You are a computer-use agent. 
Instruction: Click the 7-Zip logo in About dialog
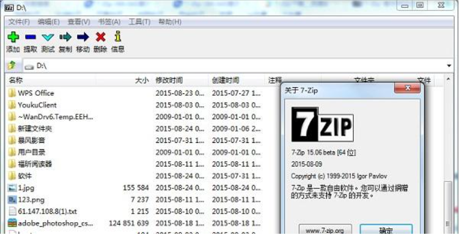[322, 125]
